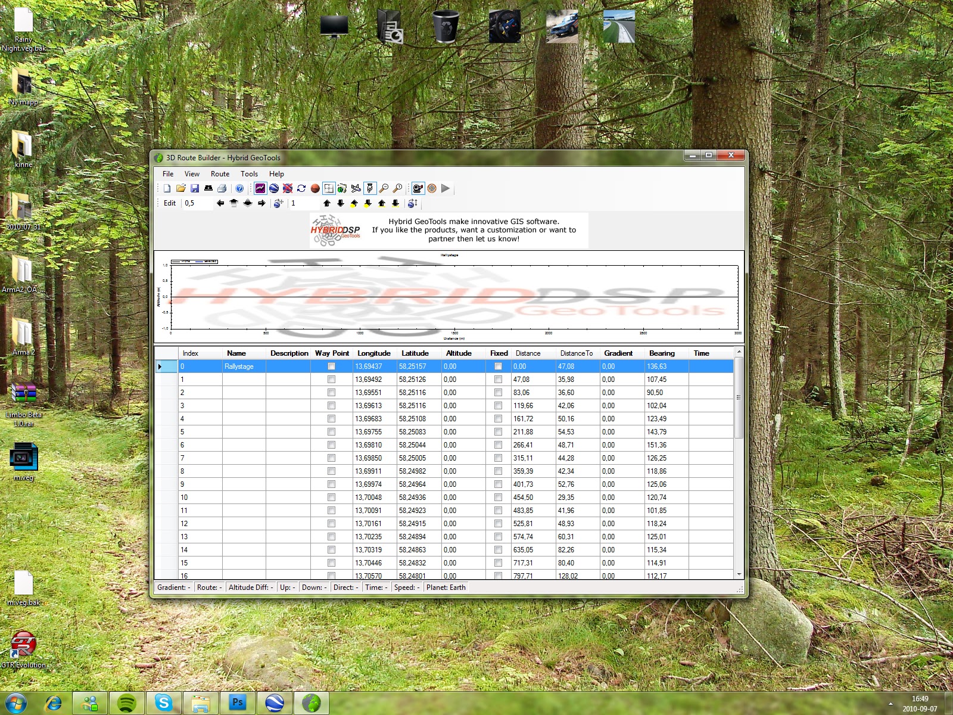Toggle the altitude profile chart icon
The width and height of the screenshot is (953, 715).
point(260,188)
